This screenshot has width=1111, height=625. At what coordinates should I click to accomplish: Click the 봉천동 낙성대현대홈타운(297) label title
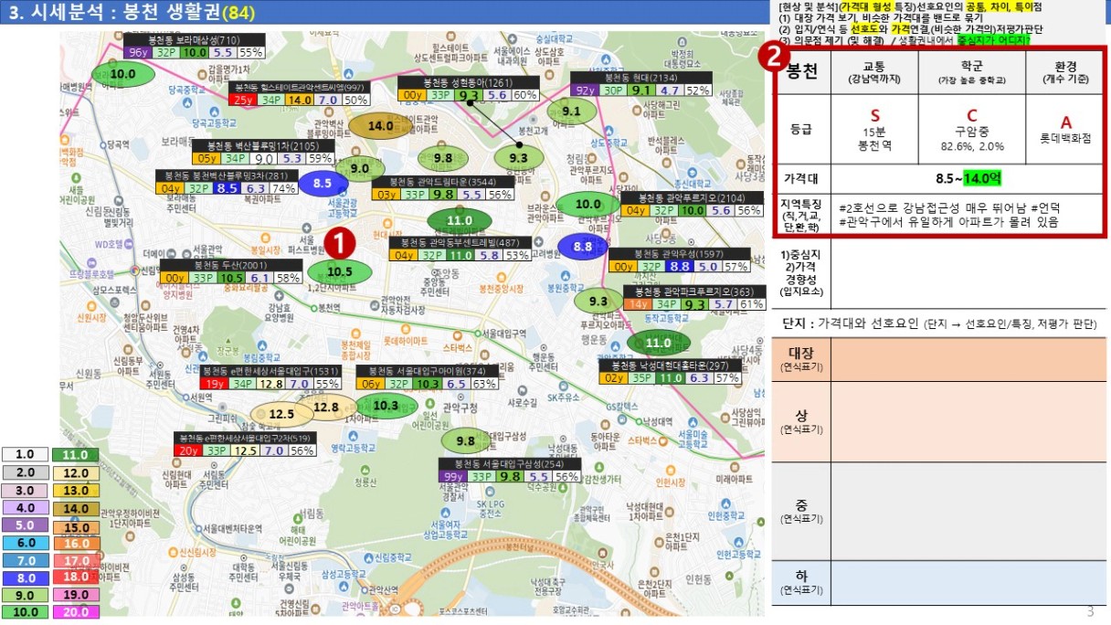point(669,365)
